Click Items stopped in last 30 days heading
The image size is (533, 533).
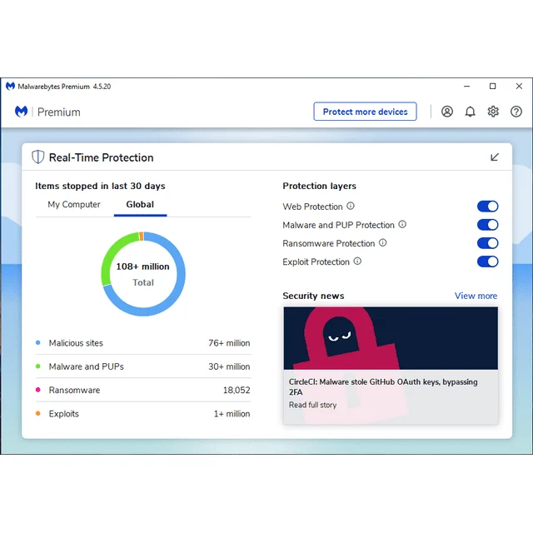100,186
